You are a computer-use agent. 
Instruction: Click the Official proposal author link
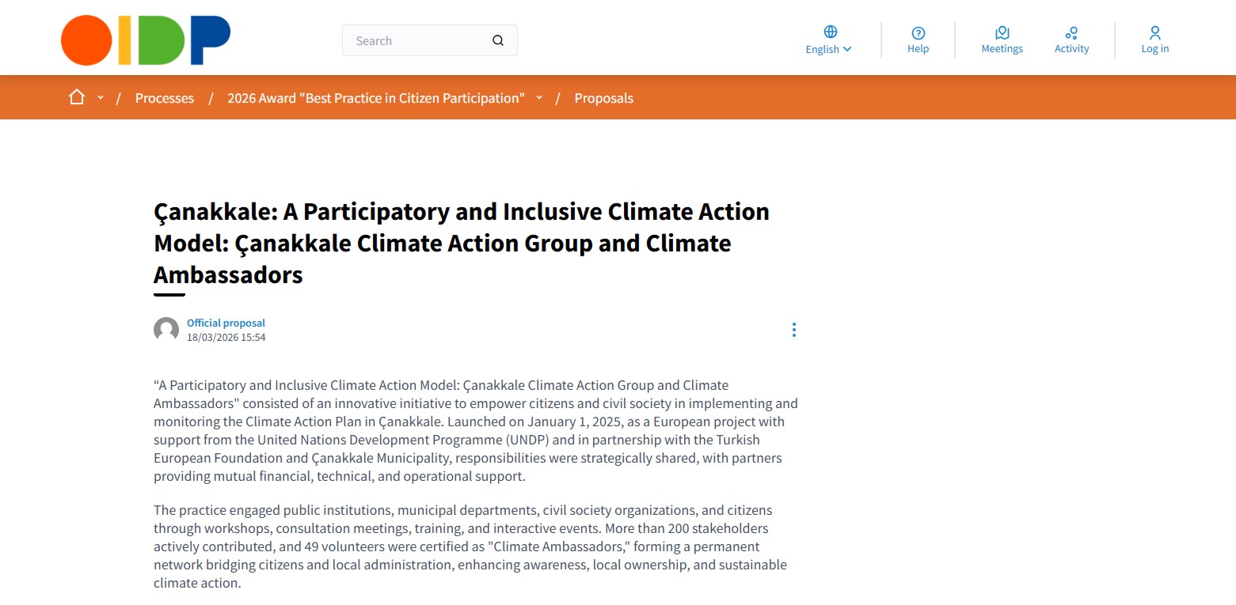(226, 323)
